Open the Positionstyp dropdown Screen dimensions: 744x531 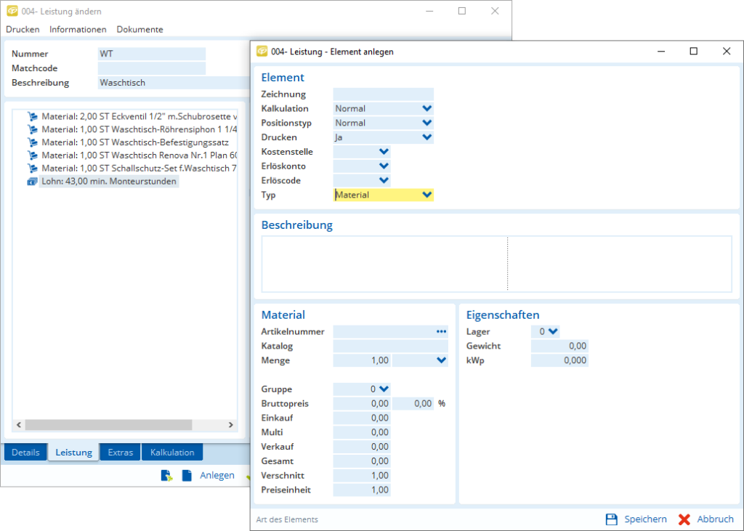point(426,123)
